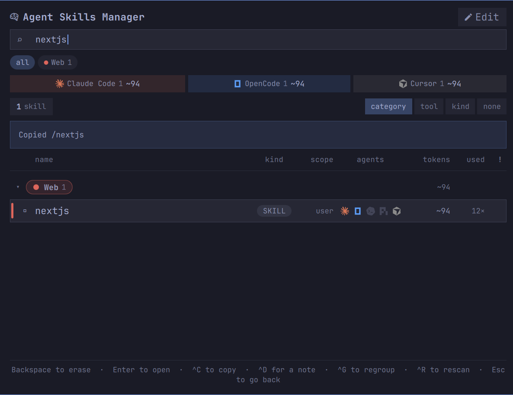Click 'Backspace to erase' footer hint
Image resolution: width=513 pixels, height=395 pixels.
click(51, 370)
